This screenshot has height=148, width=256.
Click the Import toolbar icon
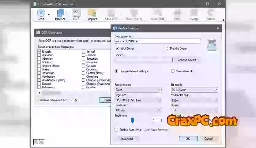(92, 14)
